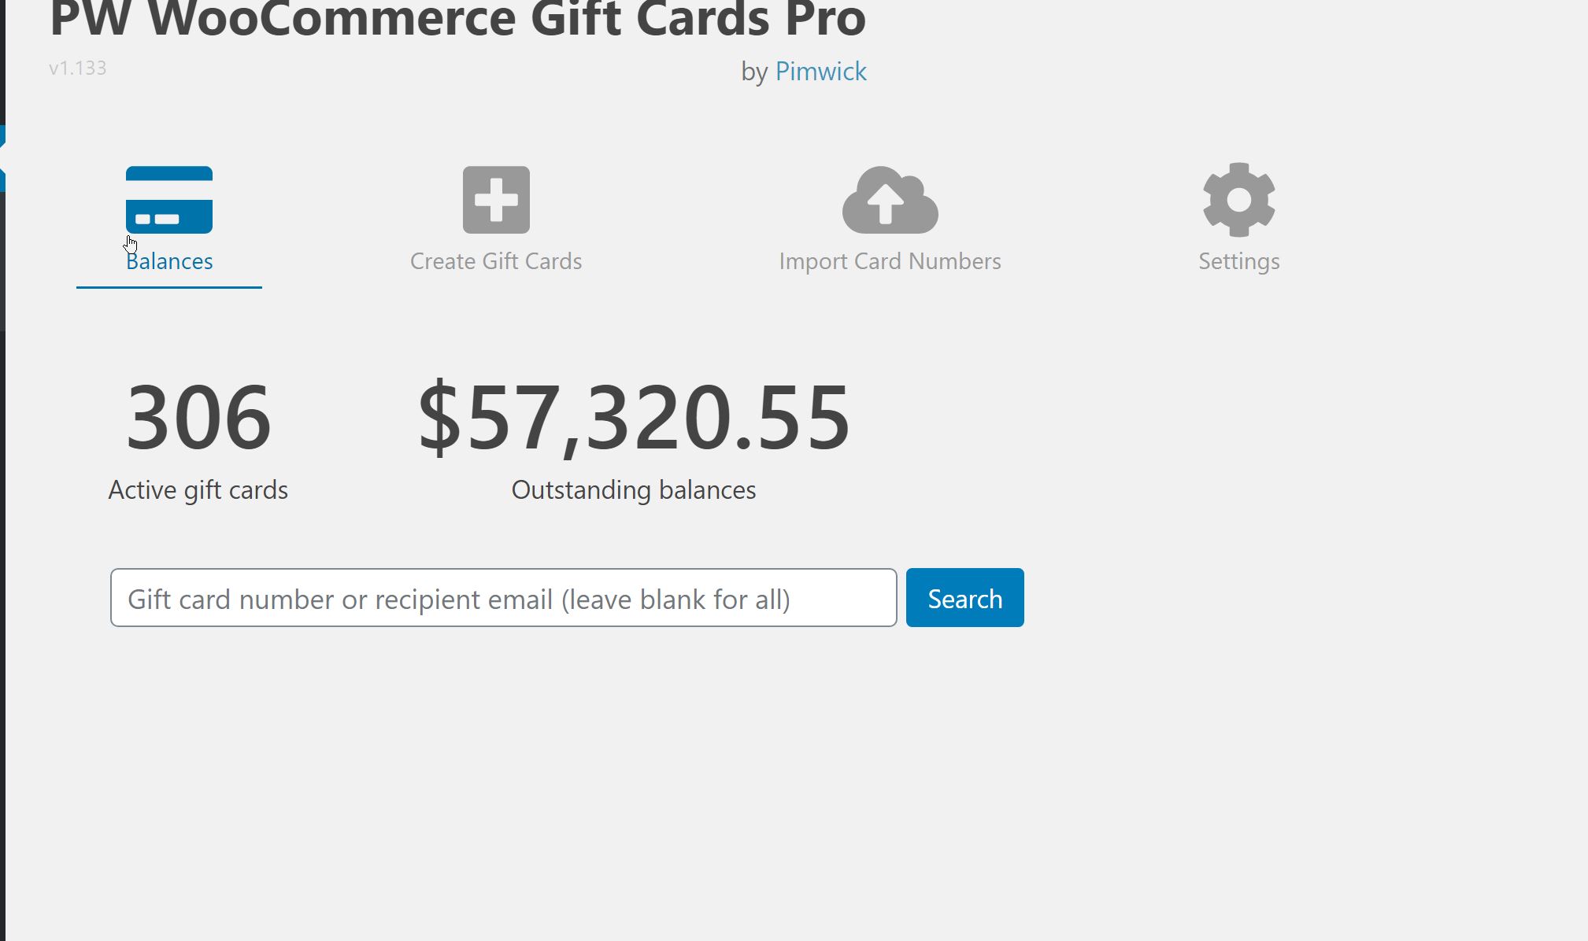Click the PW WooCommerce Gift Cards Pro heading
The height and width of the screenshot is (941, 1588).
[x=457, y=19]
